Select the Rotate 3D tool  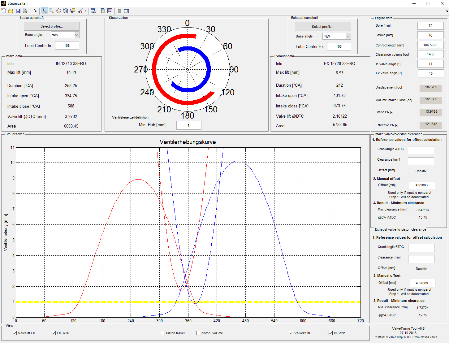[x=66, y=11]
